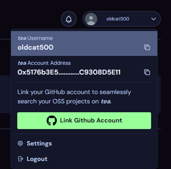Select Logout from the account menu

pyautogui.click(x=37, y=159)
